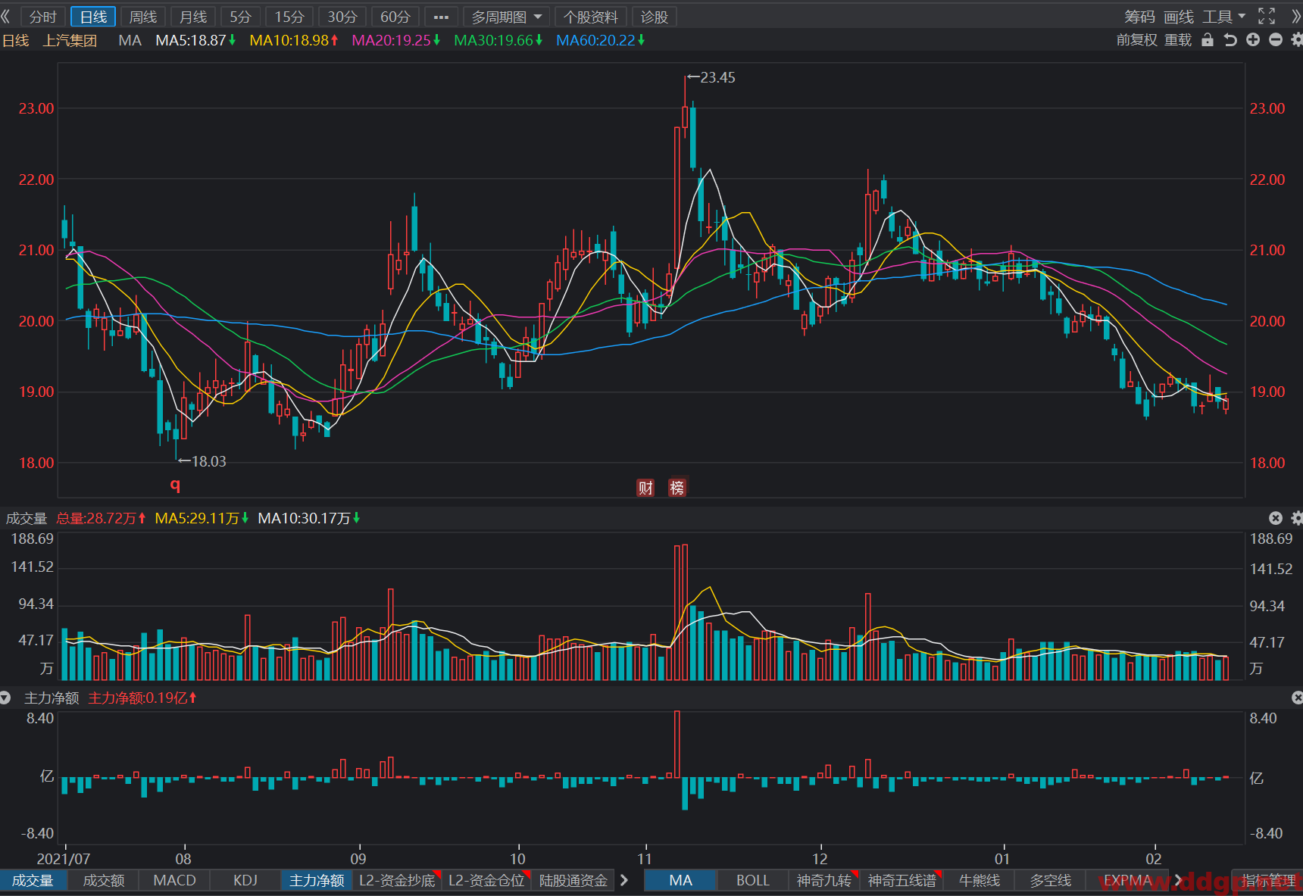Open 工具 tools dropdown

[1223, 17]
